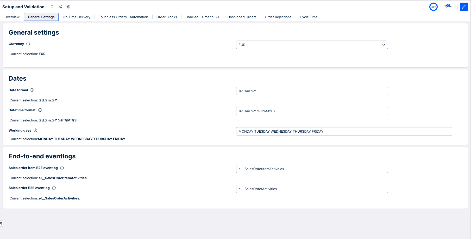Image resolution: width=471 pixels, height=239 pixels.
Task: Click the Working days label
Action: coord(20,130)
